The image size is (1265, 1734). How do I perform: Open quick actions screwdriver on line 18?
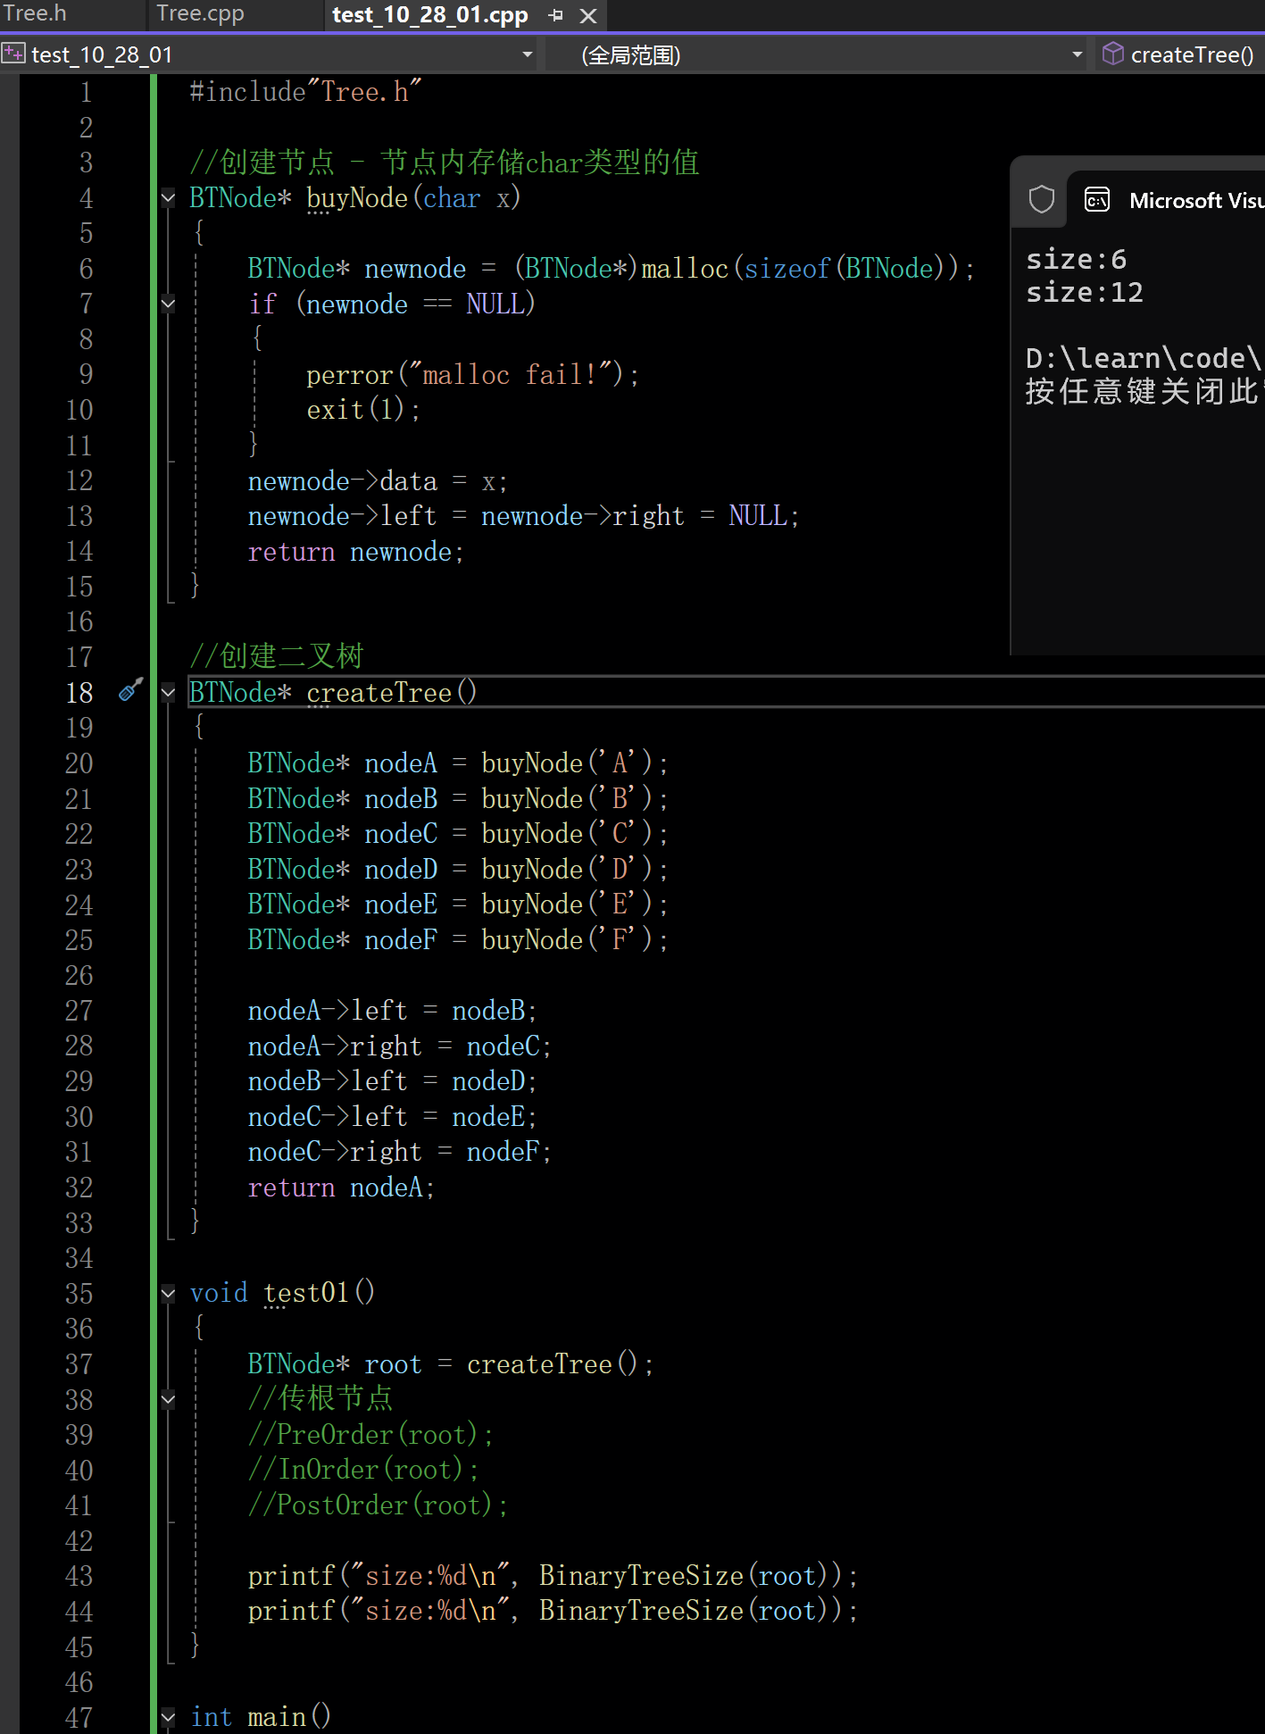tap(130, 690)
